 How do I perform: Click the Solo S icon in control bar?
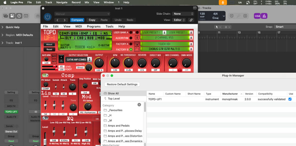(245, 16)
